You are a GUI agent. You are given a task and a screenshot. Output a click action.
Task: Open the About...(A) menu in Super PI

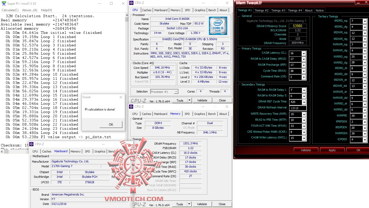point(30,10)
